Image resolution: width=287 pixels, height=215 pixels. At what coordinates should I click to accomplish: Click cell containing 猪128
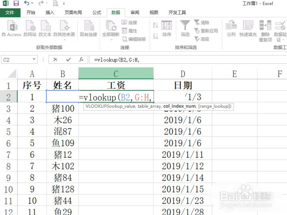click(63, 189)
